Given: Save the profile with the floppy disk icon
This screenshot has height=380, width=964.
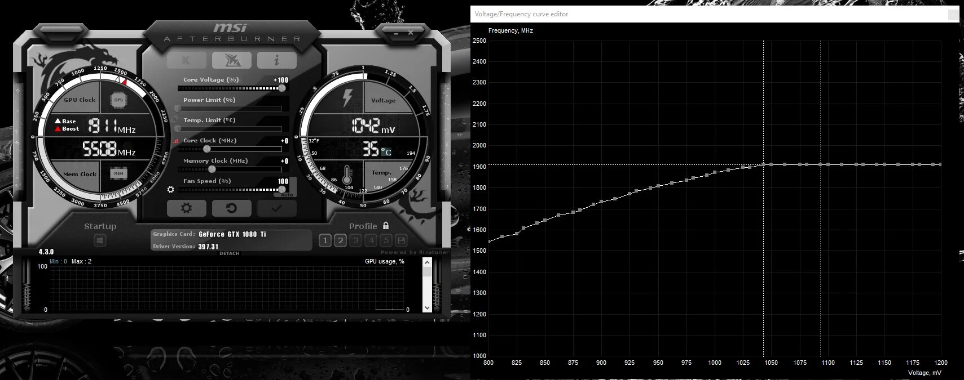Looking at the screenshot, I should 401,240.
